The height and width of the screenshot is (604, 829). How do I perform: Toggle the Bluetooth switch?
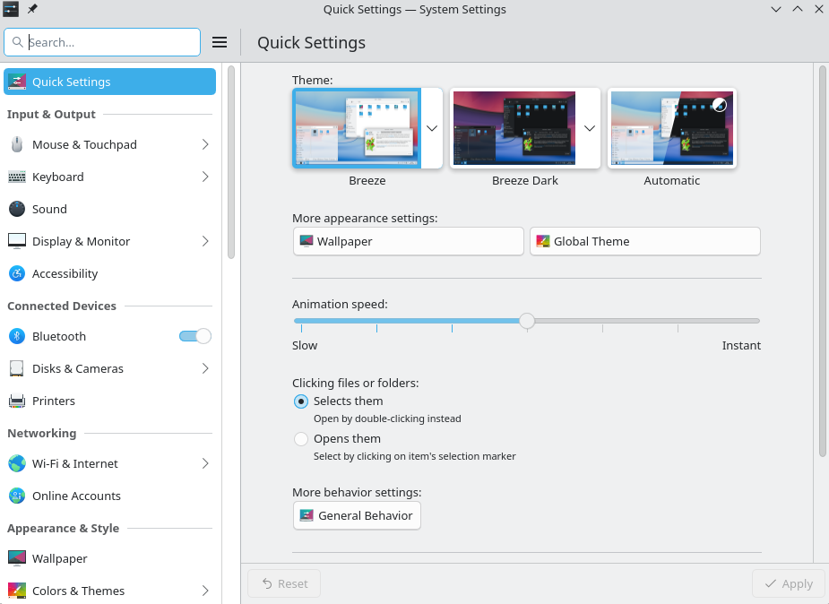[x=195, y=336]
